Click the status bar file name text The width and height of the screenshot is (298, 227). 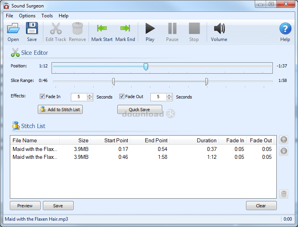click(x=36, y=219)
